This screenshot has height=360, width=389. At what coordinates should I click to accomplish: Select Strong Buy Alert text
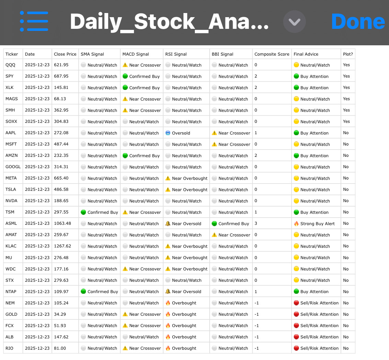pyautogui.click(x=317, y=223)
